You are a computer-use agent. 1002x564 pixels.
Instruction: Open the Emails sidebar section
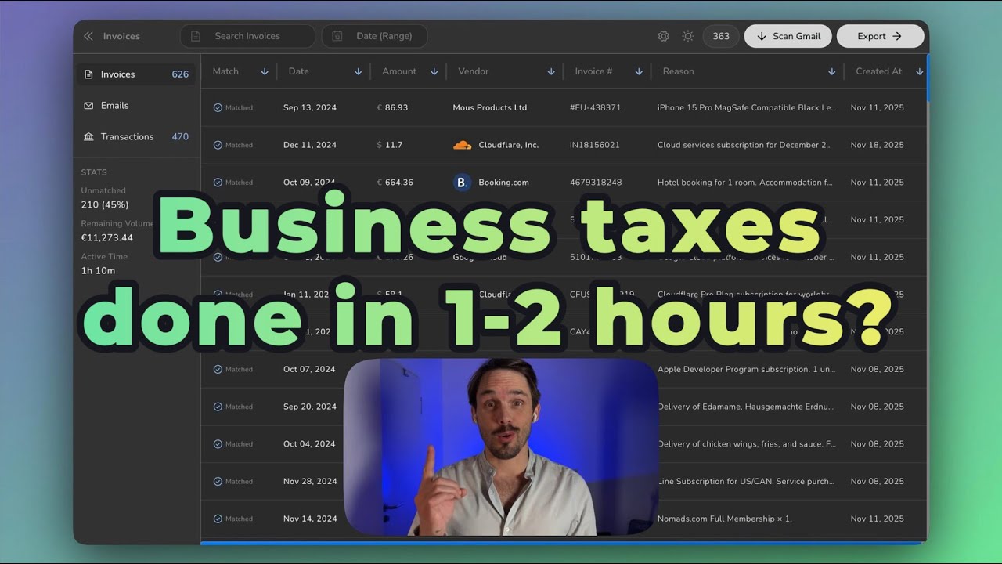[x=137, y=106]
